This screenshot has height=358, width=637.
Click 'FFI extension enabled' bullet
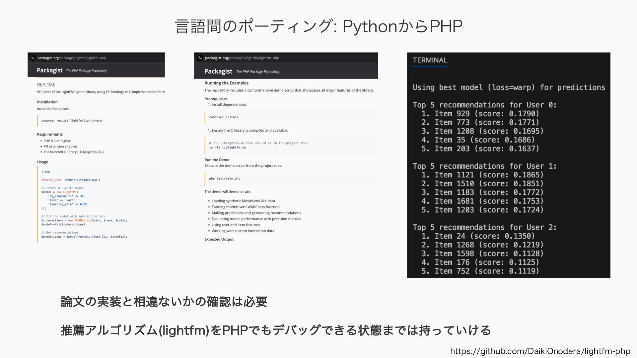point(60,147)
